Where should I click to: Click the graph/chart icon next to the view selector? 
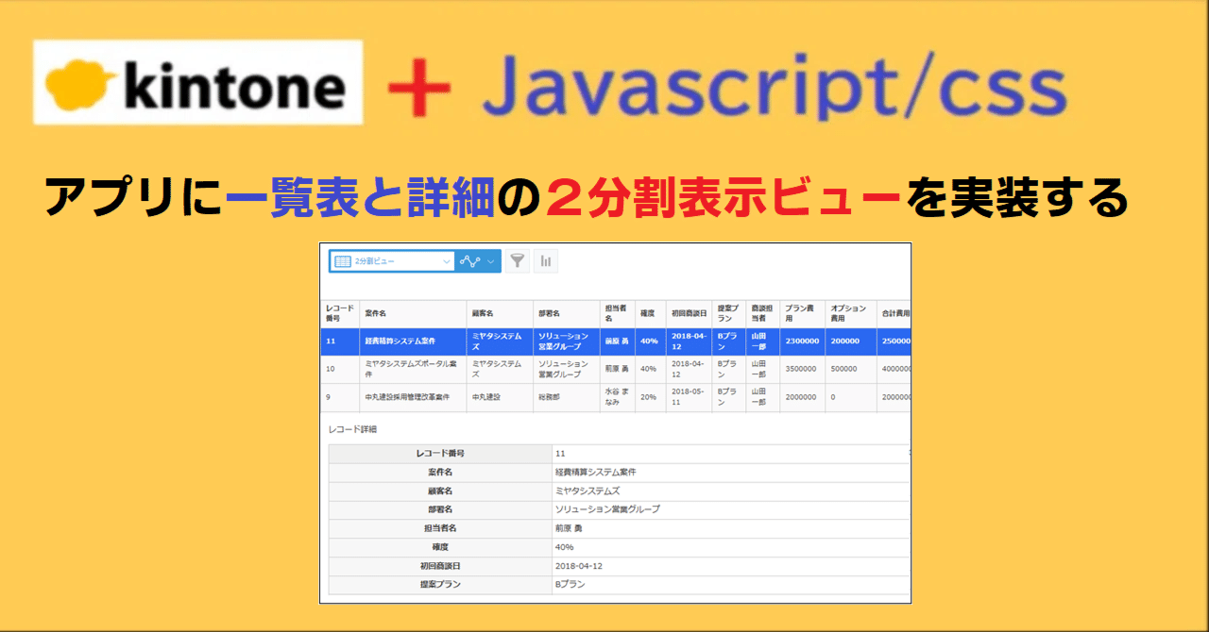point(469,262)
